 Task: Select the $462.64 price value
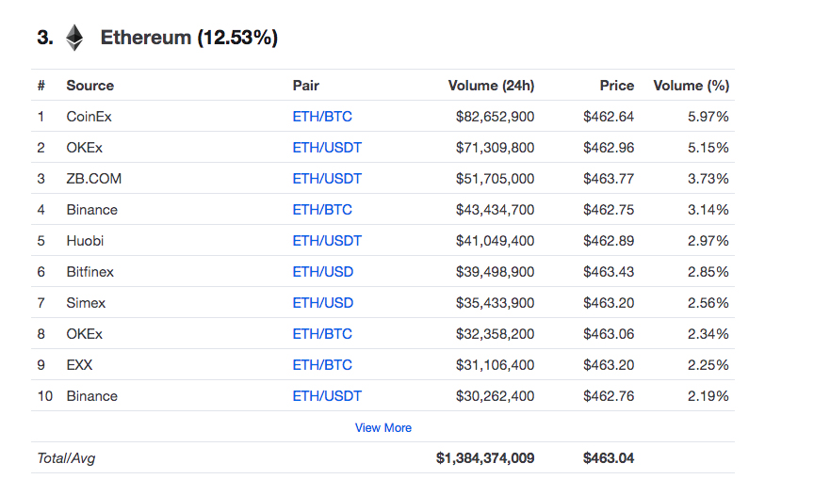tap(609, 117)
